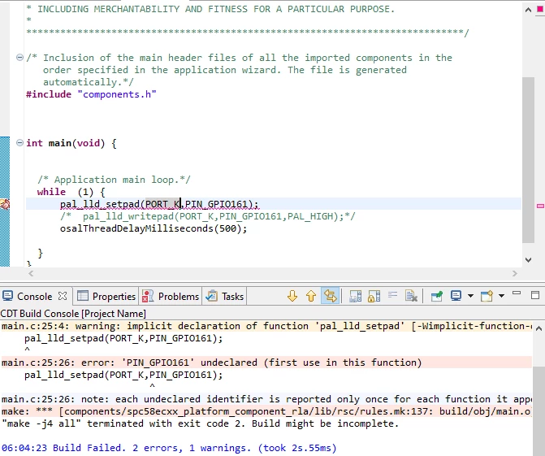Open display selected console dropdown arrow
Screen dimensions: 545x456
470,296
